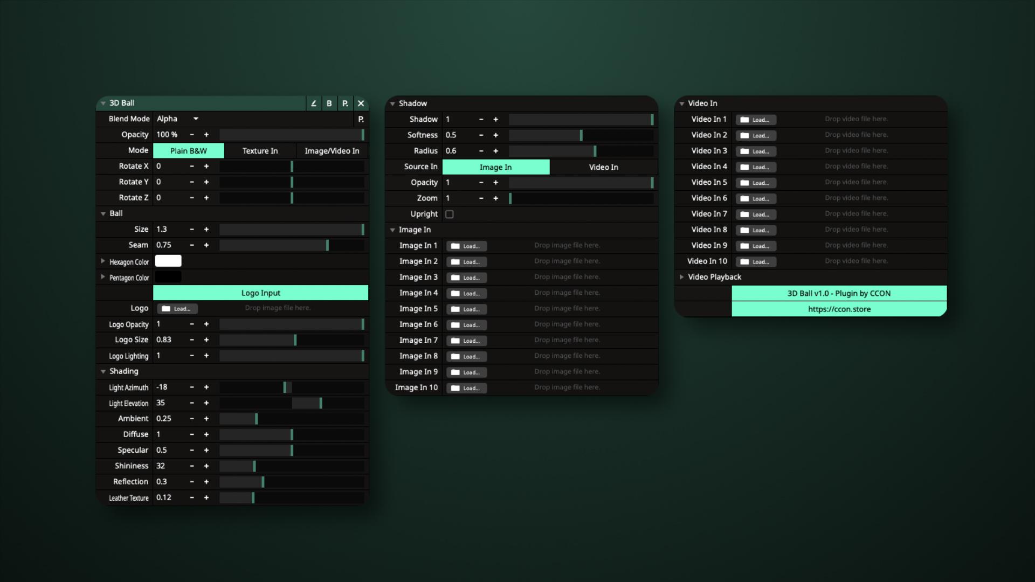Load a file for Video In 2
The height and width of the screenshot is (582, 1035).
pyautogui.click(x=756, y=135)
